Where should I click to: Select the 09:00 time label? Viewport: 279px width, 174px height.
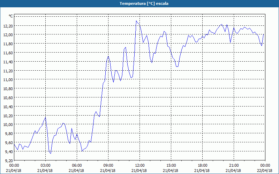point(108,166)
